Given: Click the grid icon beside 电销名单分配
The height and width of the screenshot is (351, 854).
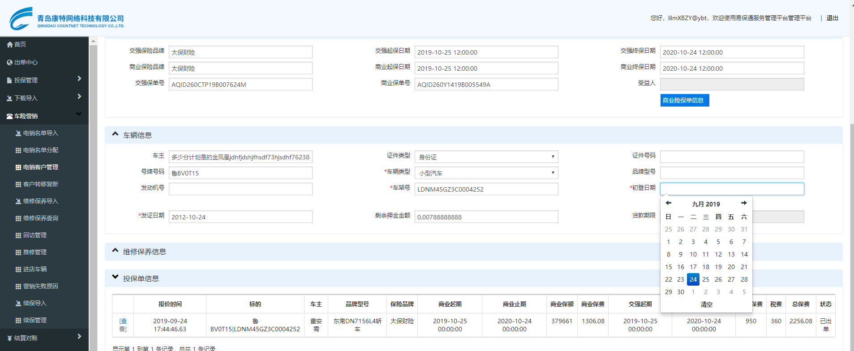Looking at the screenshot, I should [18, 150].
